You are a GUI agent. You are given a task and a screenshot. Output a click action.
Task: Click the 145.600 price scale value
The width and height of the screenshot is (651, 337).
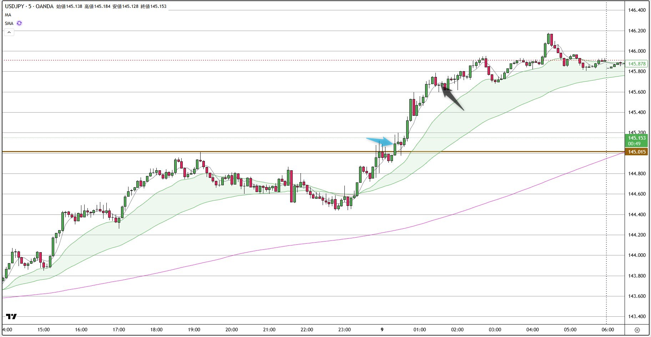(x=637, y=92)
